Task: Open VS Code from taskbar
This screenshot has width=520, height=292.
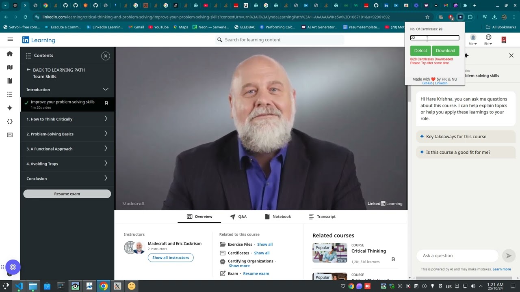Action: coord(19,286)
